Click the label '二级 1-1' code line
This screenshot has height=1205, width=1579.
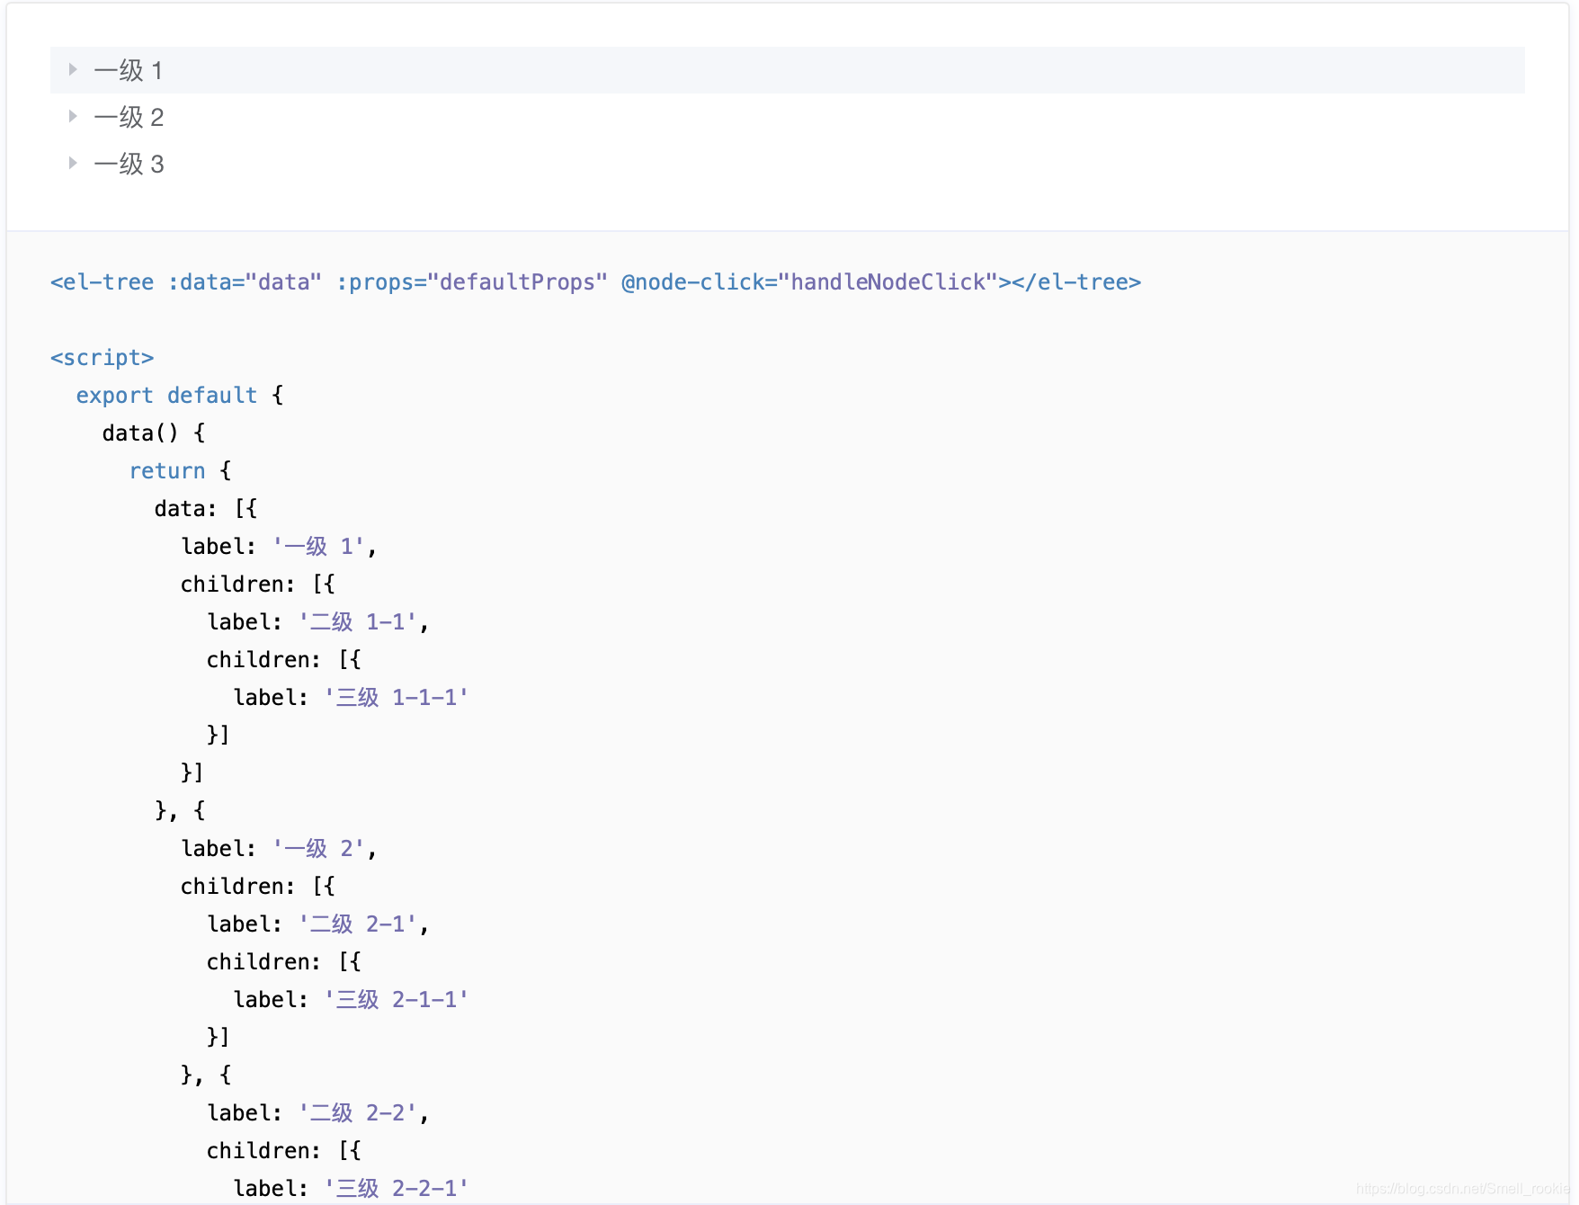pos(318,622)
